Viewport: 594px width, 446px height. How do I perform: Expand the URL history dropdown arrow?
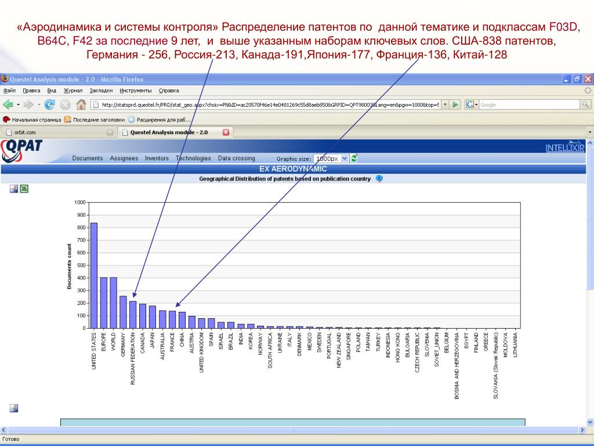(445, 105)
